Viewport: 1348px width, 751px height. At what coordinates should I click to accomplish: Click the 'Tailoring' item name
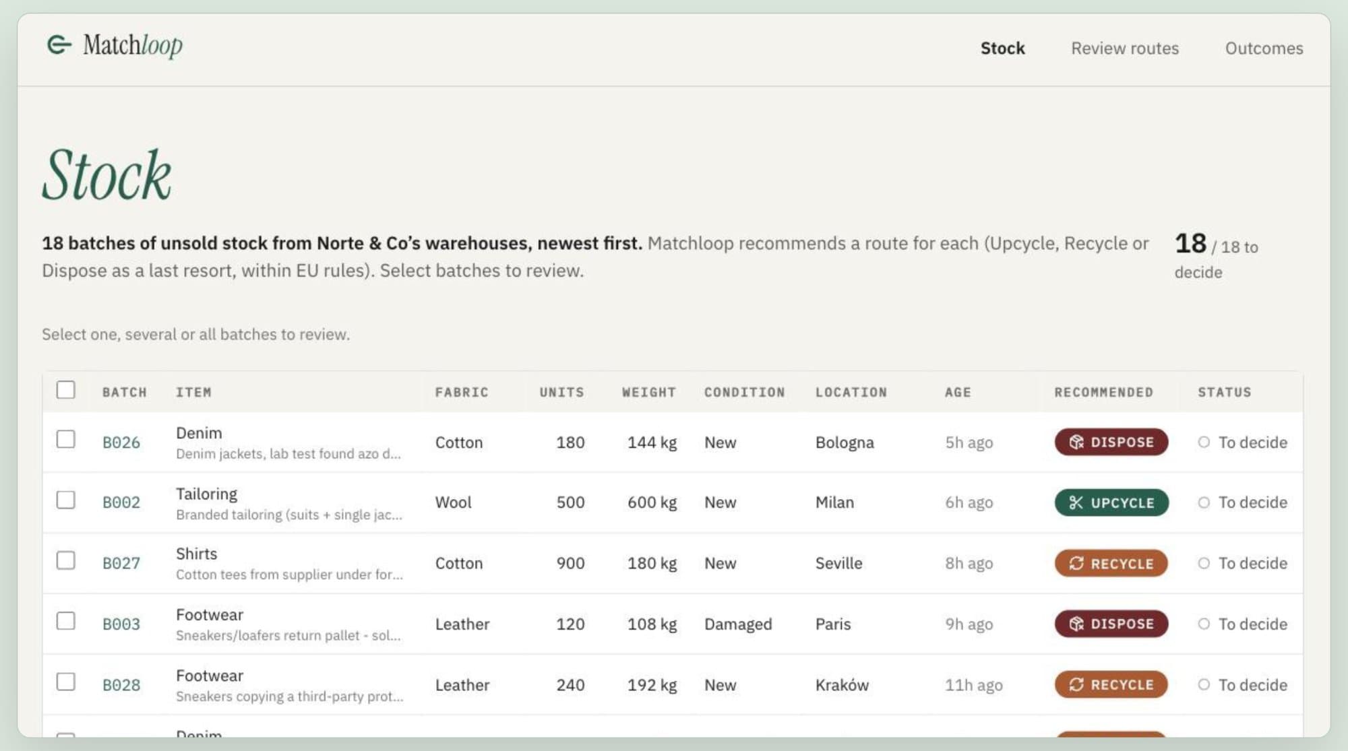point(206,494)
